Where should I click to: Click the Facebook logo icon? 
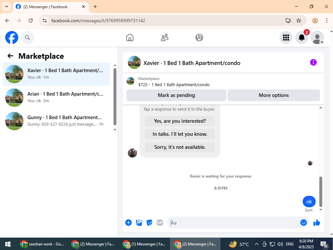click(12, 38)
